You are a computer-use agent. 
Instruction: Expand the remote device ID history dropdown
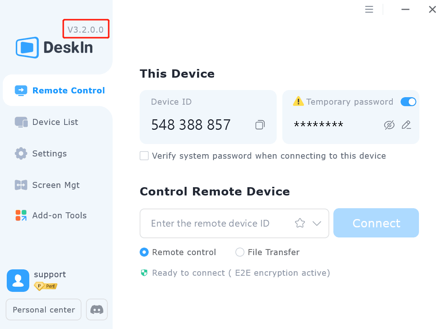coord(317,223)
